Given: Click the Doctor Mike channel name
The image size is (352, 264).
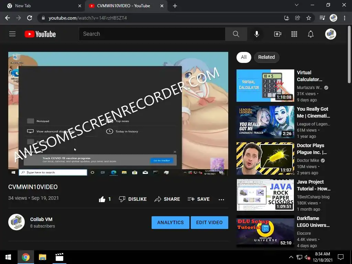Looking at the screenshot, I should pos(308,161).
